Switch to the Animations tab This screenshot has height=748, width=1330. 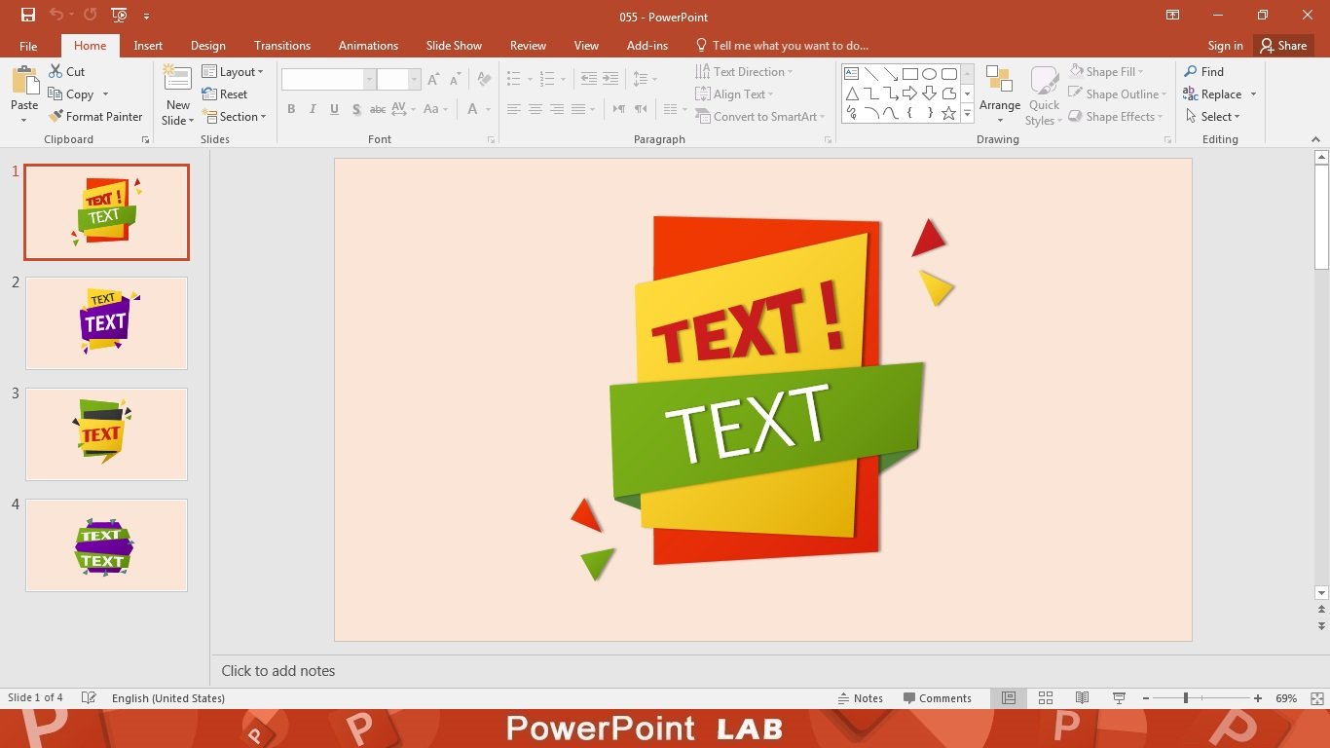pyautogui.click(x=368, y=46)
